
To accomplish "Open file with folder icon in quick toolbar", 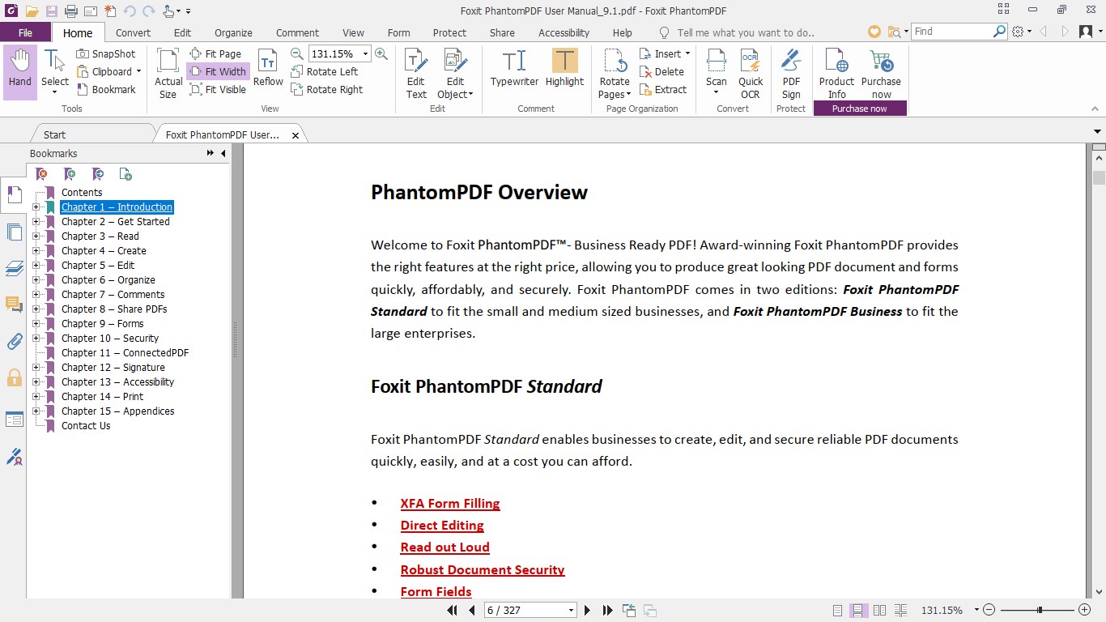I will [32, 11].
